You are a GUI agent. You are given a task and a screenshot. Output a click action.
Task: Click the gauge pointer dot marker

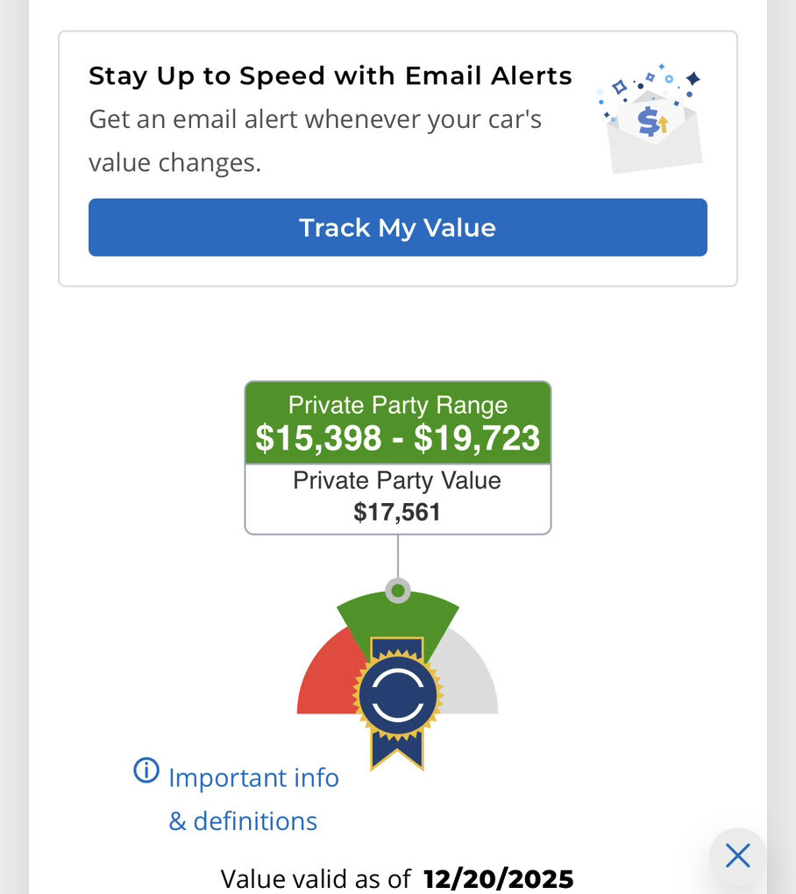(x=398, y=590)
